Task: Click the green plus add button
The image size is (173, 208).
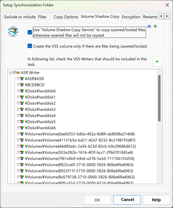Action: pos(157,61)
